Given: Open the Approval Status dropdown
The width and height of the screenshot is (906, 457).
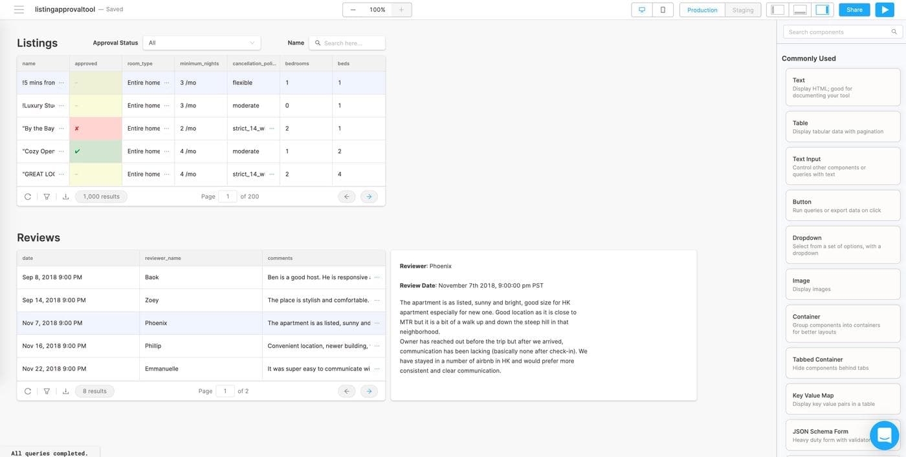Looking at the screenshot, I should pos(201,43).
